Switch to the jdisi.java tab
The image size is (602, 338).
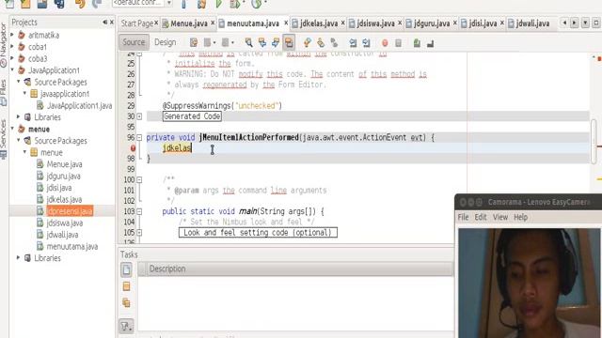pyautogui.click(x=483, y=23)
